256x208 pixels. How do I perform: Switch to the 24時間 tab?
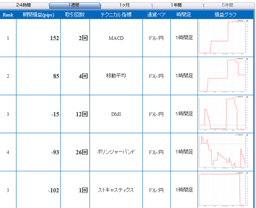[23, 5]
